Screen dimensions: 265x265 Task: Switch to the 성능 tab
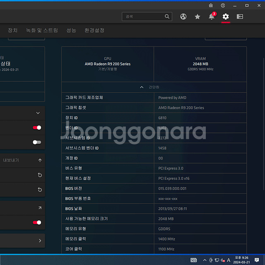pos(71,30)
